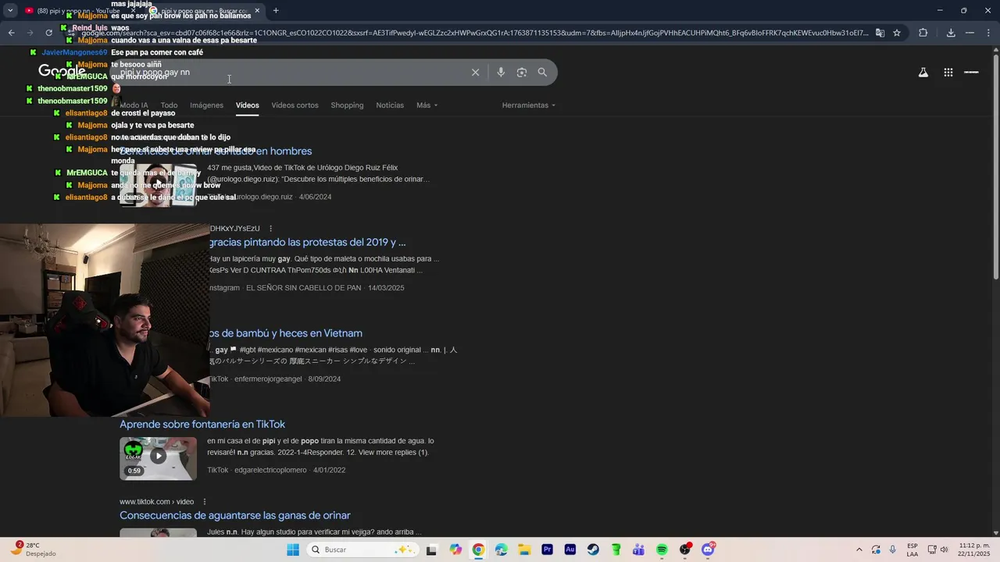This screenshot has height=562, width=1000.
Task: Open the 'en hombres' urologist video result
Action: (x=216, y=151)
